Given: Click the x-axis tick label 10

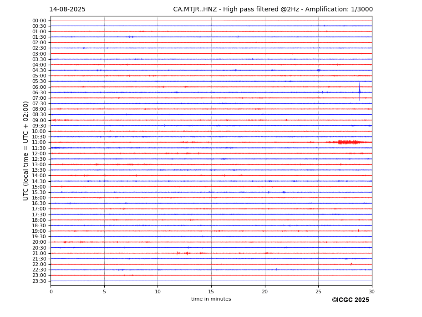Looking at the screenshot, I should (158, 291).
